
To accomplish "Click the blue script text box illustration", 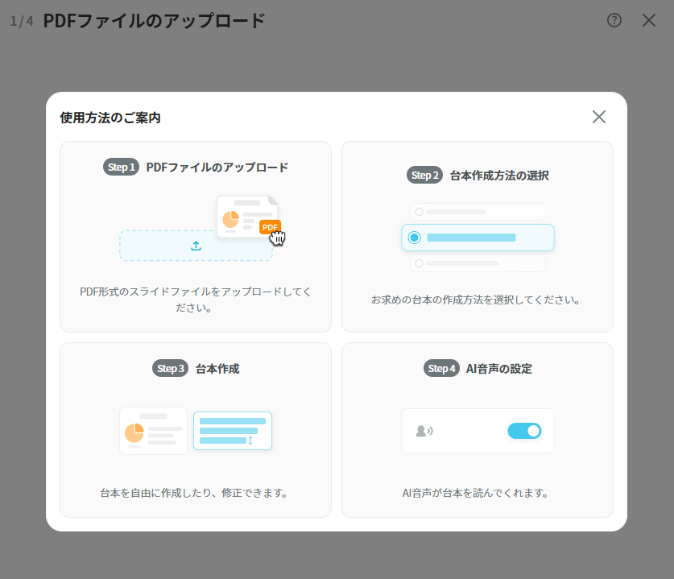I will tap(233, 431).
